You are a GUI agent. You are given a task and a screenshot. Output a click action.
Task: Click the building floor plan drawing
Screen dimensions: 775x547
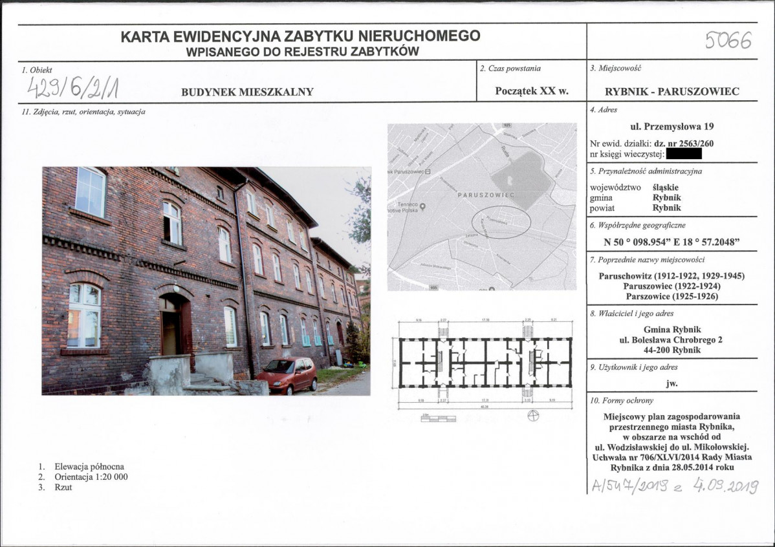point(485,365)
